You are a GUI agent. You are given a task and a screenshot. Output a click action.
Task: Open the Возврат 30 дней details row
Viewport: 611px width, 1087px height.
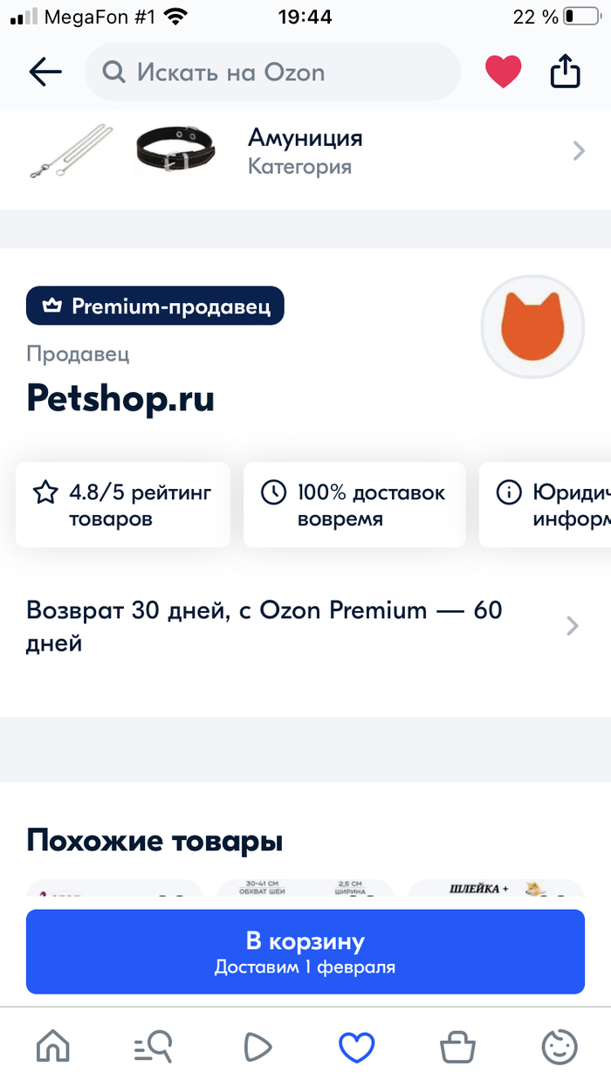(264, 626)
